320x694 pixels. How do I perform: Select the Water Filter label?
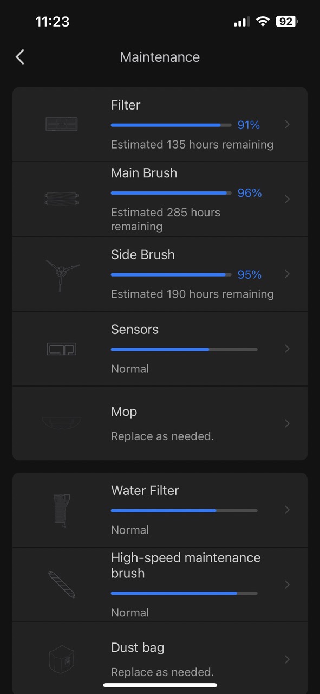145,490
